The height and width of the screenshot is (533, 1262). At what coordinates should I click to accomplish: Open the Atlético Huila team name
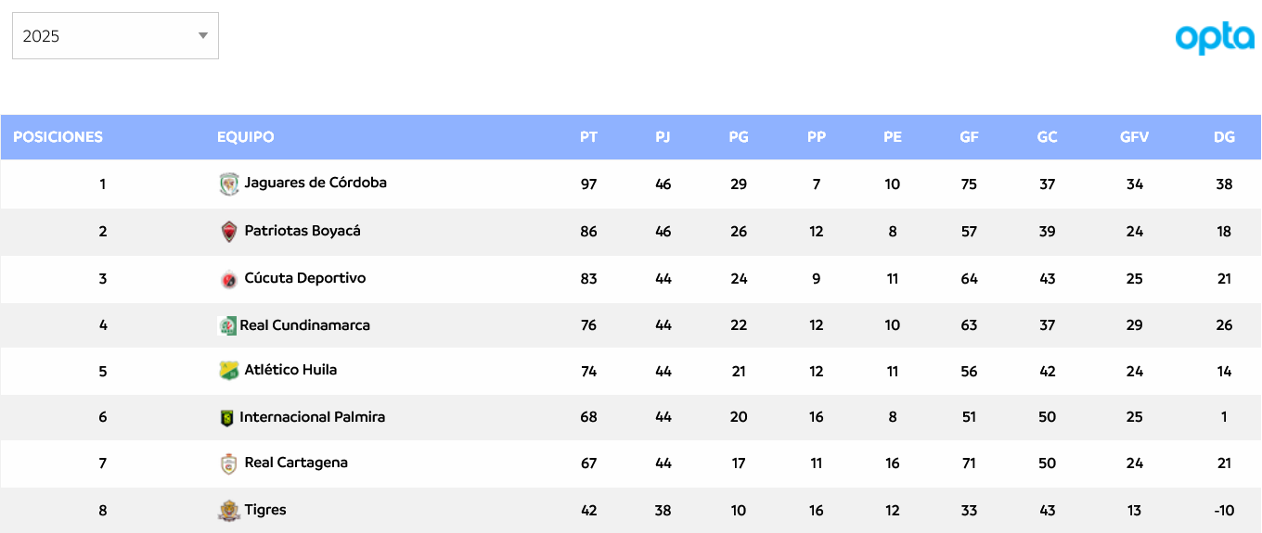tap(290, 370)
